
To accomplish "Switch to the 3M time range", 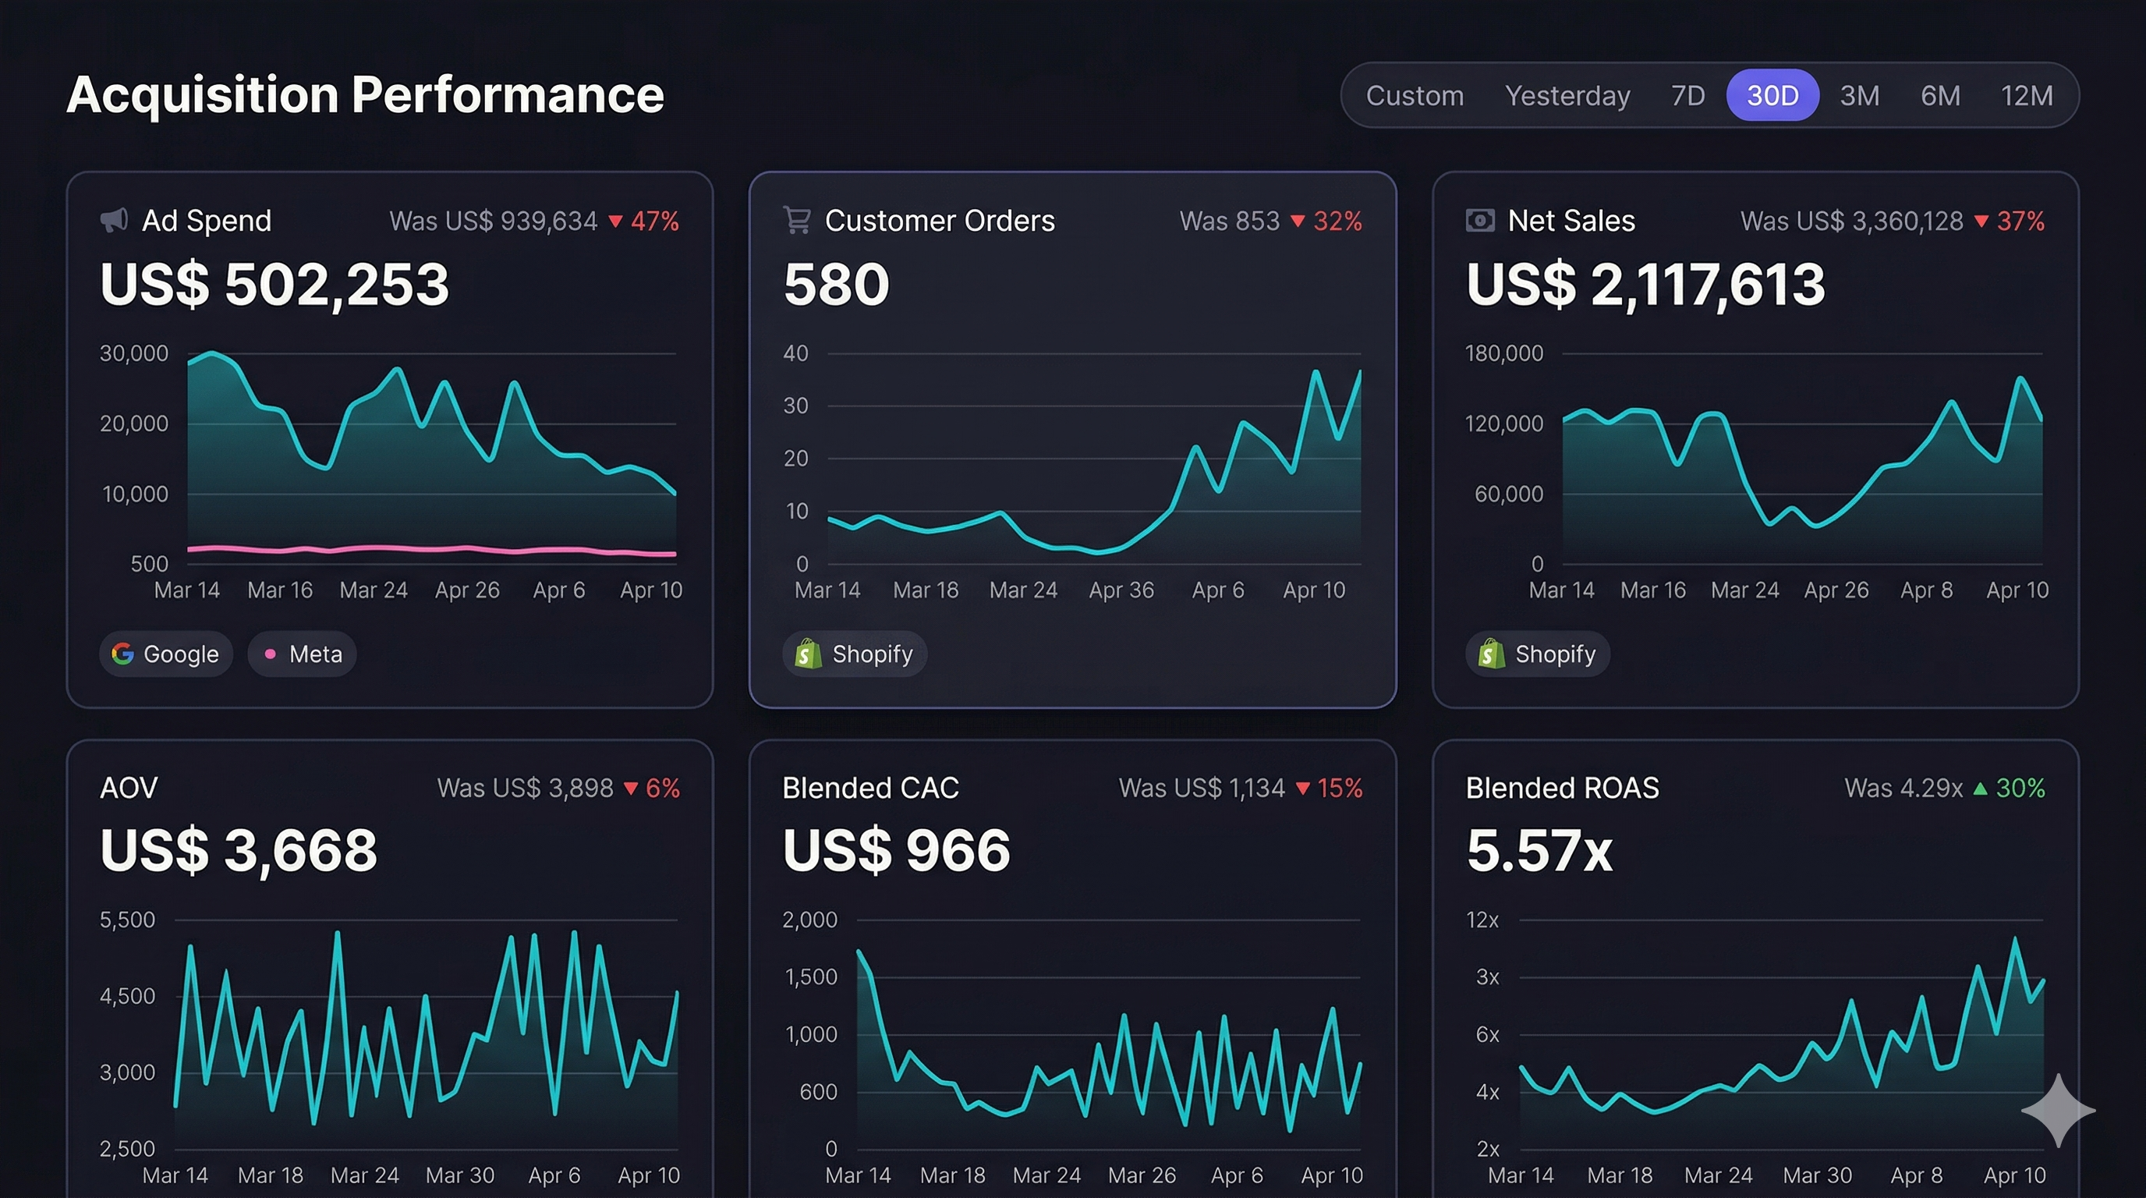I will click(x=1858, y=96).
